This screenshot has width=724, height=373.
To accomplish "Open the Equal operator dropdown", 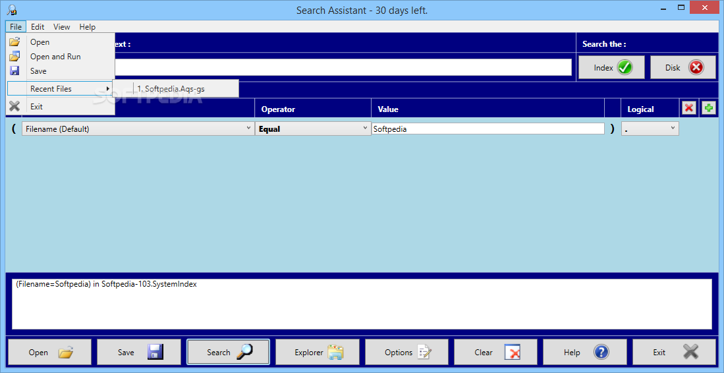I will click(313, 129).
